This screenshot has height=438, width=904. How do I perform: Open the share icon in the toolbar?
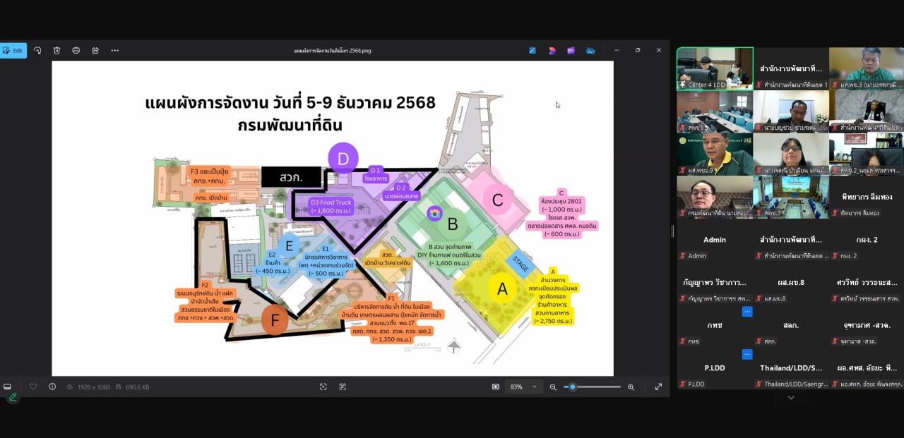(95, 51)
